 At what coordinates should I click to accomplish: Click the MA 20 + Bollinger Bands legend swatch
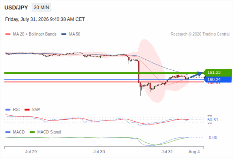(x=8, y=34)
